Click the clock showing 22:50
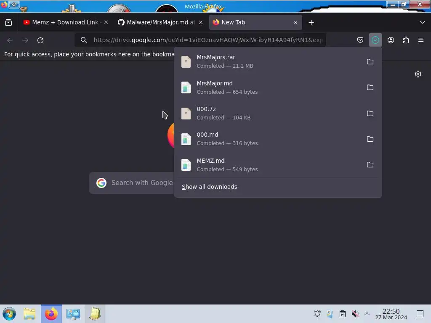Screen dimensions: 431x323 point(391,314)
